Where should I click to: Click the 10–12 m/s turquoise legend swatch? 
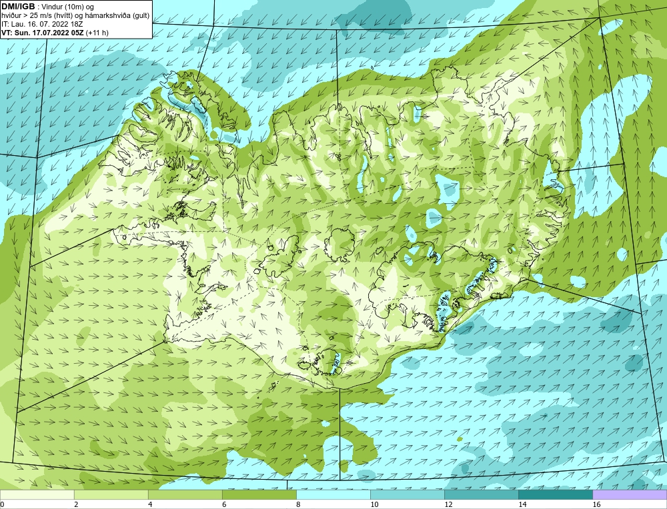[x=407, y=494]
